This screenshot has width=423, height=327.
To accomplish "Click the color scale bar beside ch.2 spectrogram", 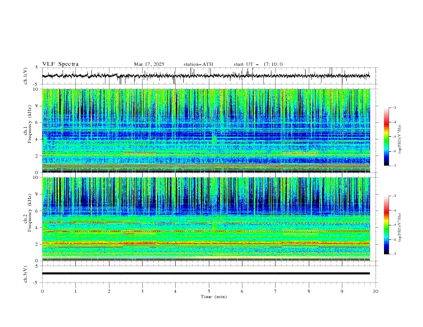I will pyautogui.click(x=386, y=225).
